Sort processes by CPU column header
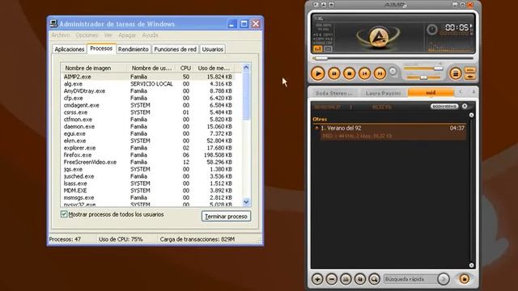 (185, 68)
